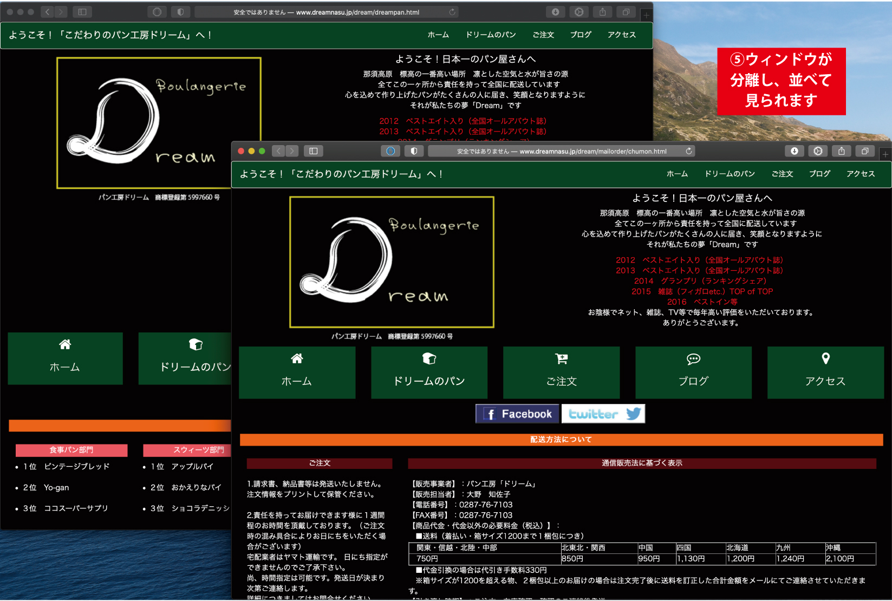Click 1位 アップルパイ in the rear window
Screen dimensions: 892x601
pos(181,466)
